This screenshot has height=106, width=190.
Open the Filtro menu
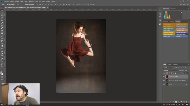[x=36, y=1]
